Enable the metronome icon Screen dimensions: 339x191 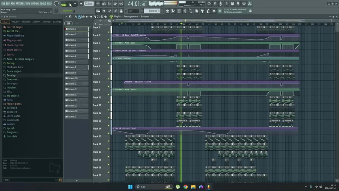pyautogui.click(x=98, y=4)
